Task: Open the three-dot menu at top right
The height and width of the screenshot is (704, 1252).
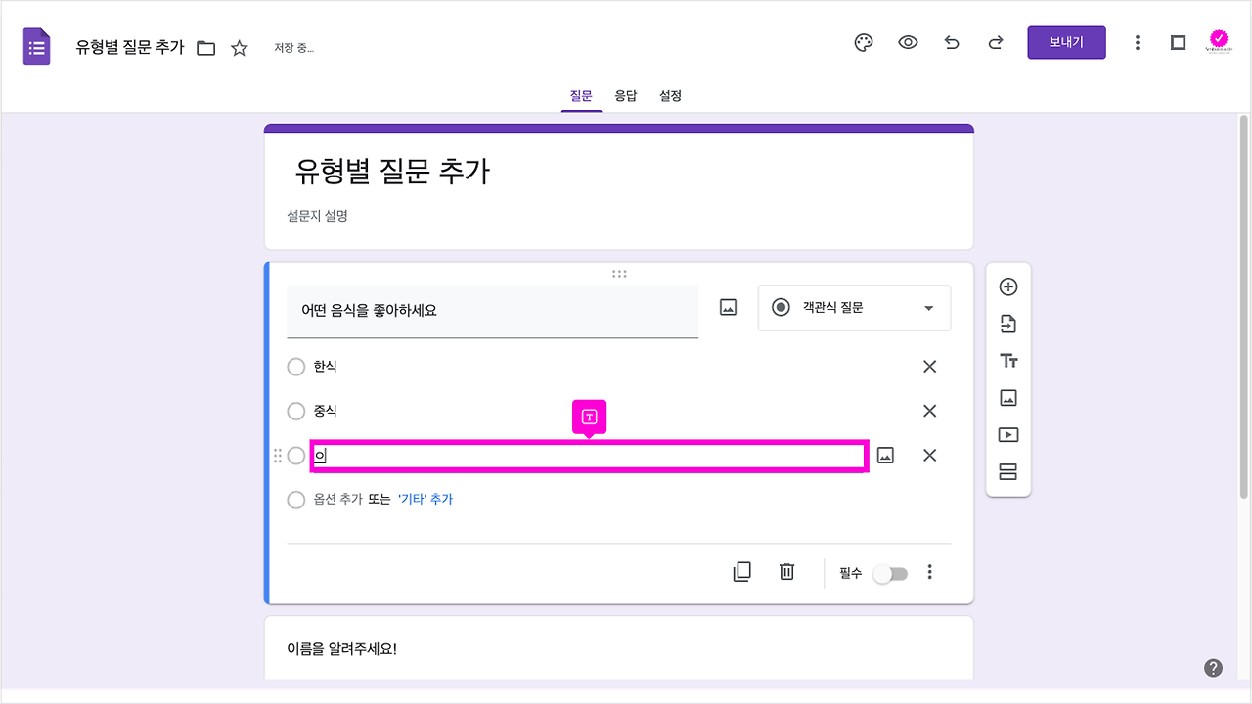Action: click(x=1137, y=42)
